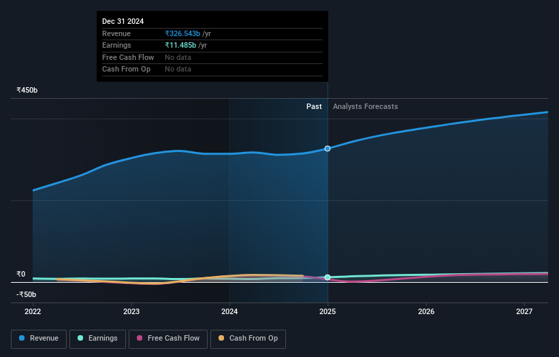Screen dimensions: 559x357
Task: Click the ₹450b y-axis label
Action: (x=27, y=90)
